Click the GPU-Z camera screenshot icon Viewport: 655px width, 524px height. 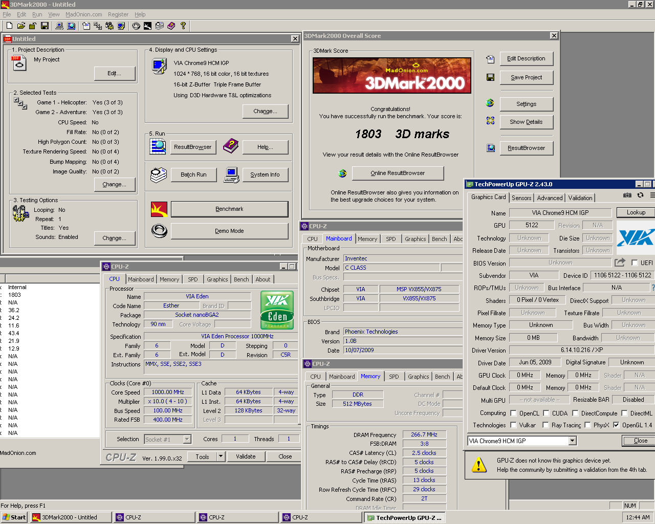pyautogui.click(x=627, y=195)
